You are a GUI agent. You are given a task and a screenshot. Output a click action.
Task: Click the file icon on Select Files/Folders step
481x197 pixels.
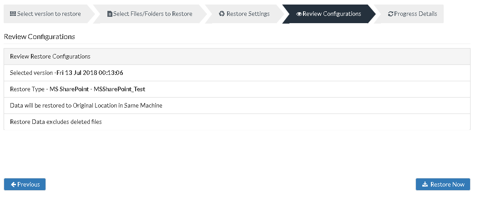click(110, 14)
